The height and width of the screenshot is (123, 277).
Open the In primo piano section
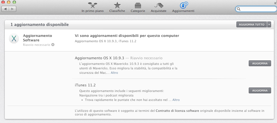(93, 8)
